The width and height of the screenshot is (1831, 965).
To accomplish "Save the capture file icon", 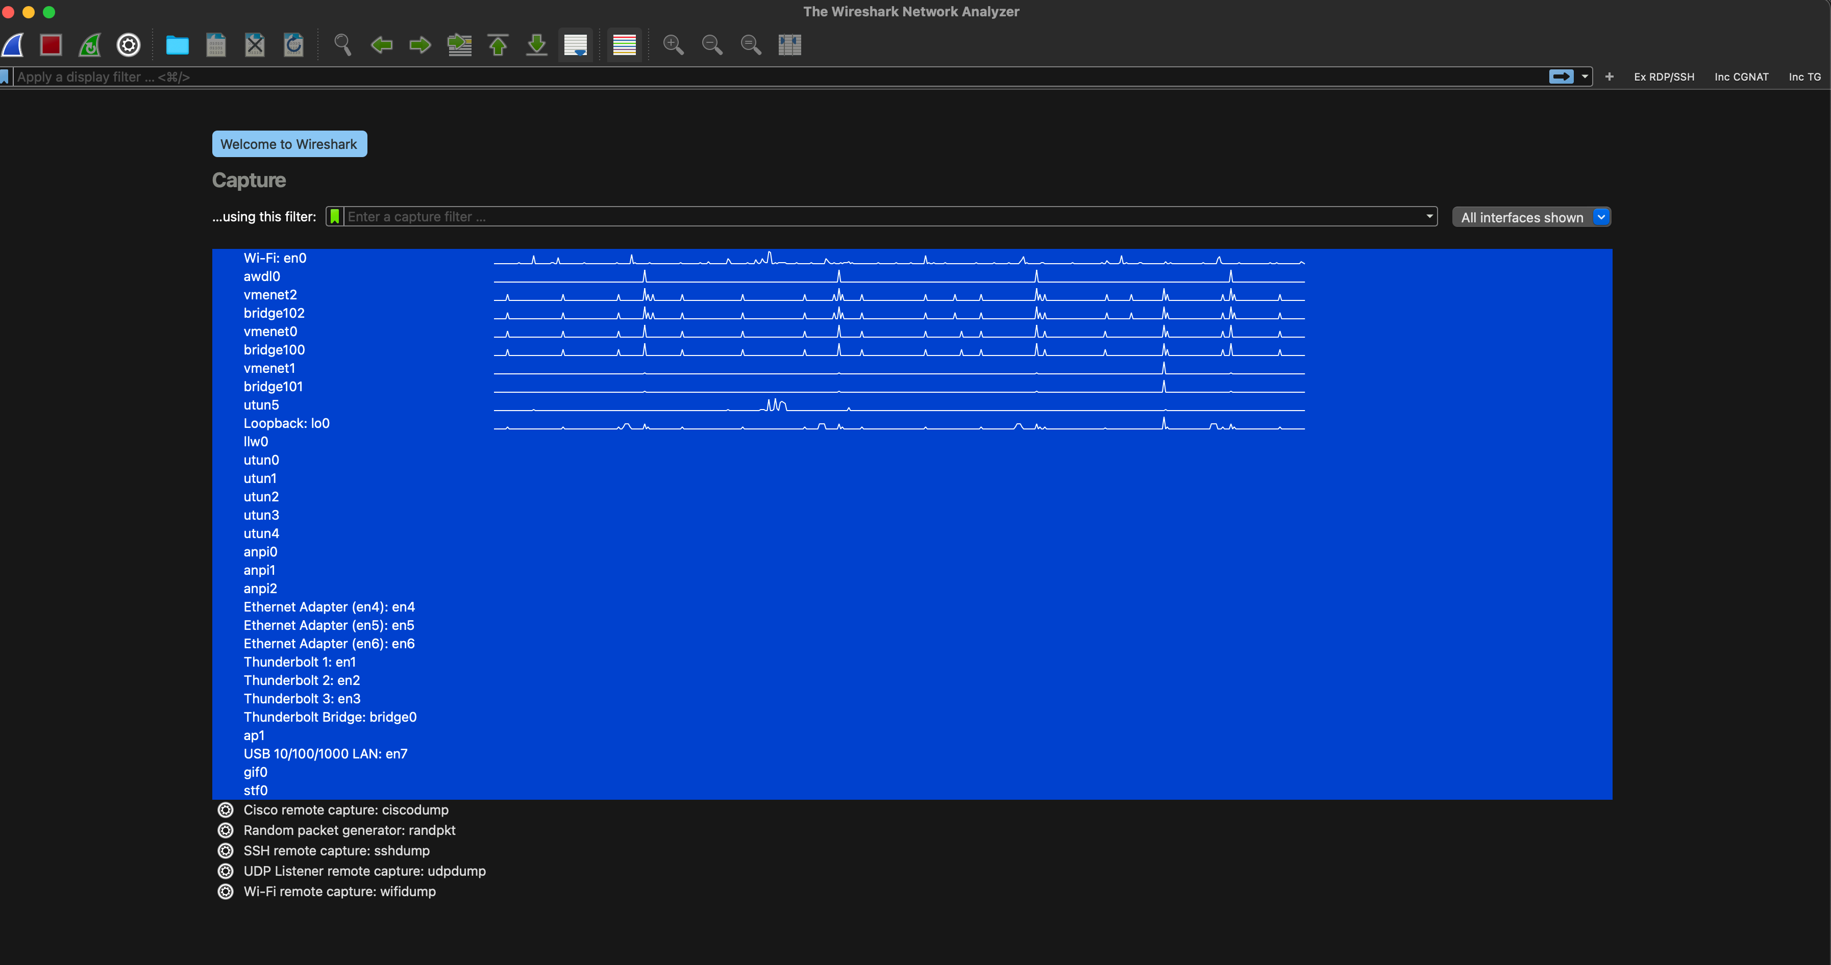I will [216, 45].
